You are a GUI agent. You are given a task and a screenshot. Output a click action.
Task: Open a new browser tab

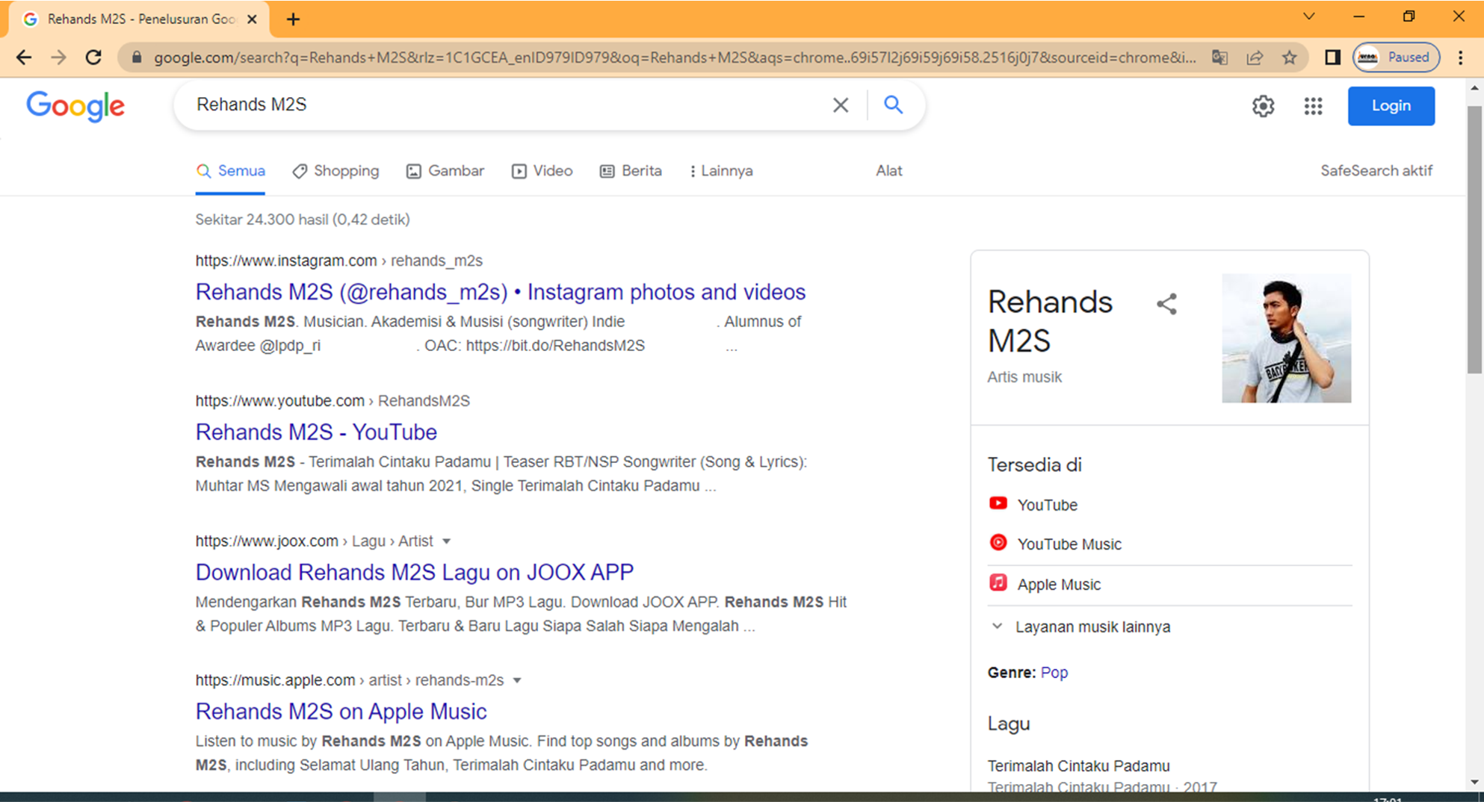coord(293,19)
